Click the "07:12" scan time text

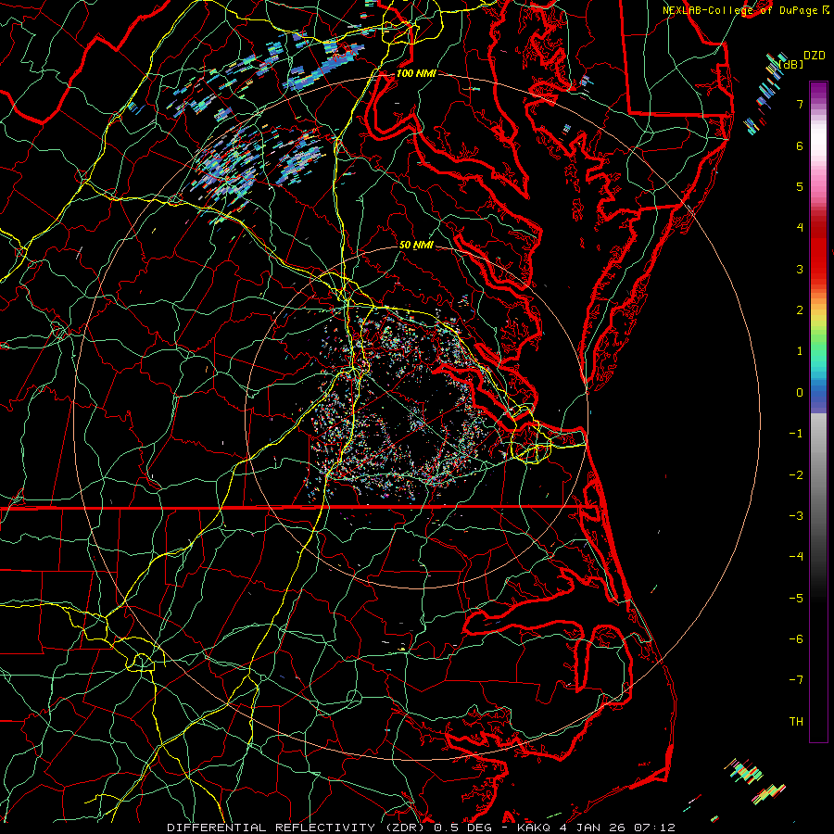coord(653,828)
